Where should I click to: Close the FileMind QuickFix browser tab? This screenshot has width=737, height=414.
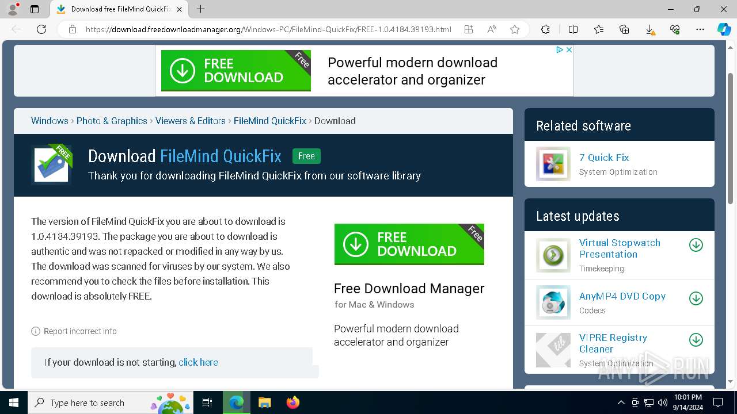point(179,9)
